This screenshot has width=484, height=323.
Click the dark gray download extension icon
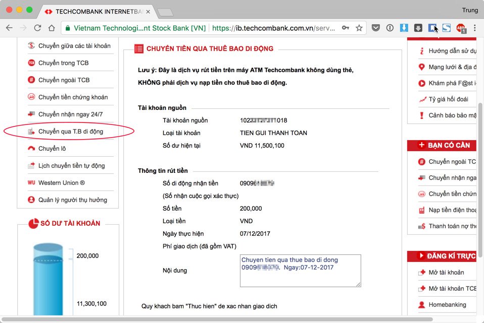418,28
